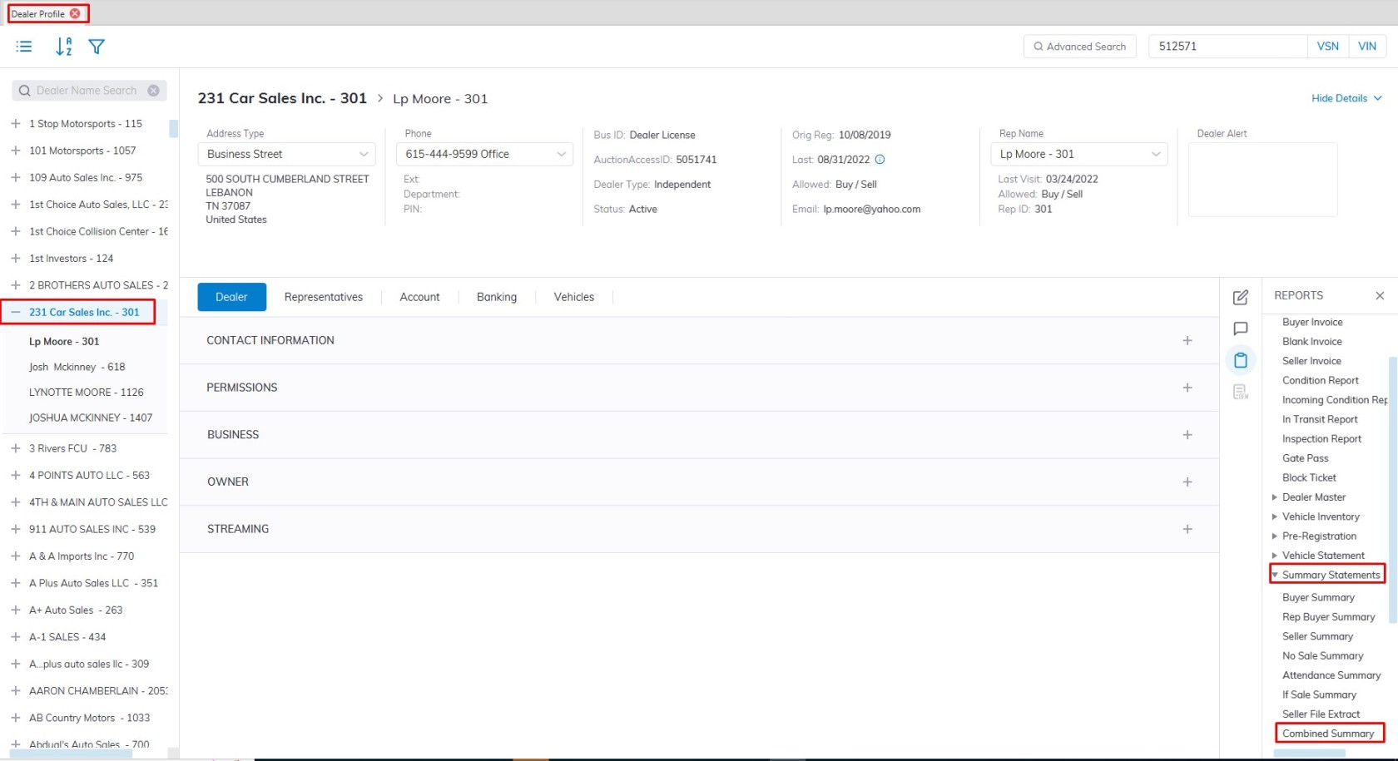Click the VSN search input field
Viewport: 1398px width, 761px height.
(x=1227, y=47)
